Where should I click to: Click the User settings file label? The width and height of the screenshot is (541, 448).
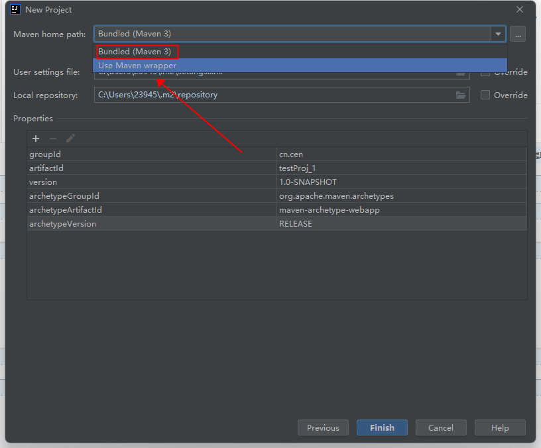click(x=46, y=72)
